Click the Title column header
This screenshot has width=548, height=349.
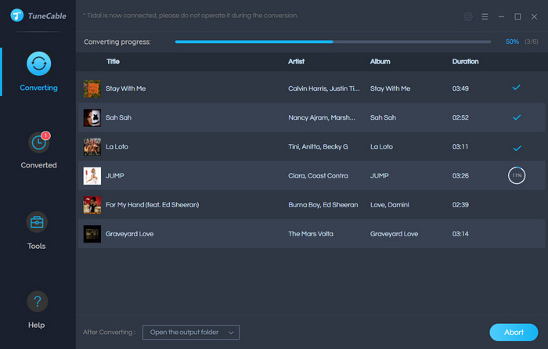(x=113, y=62)
